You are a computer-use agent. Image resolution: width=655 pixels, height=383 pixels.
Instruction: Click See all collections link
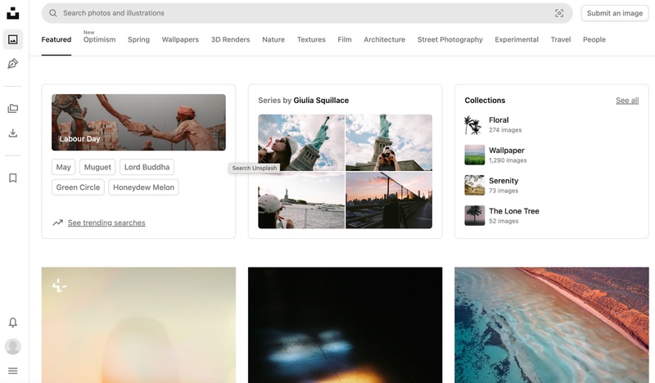pos(627,100)
